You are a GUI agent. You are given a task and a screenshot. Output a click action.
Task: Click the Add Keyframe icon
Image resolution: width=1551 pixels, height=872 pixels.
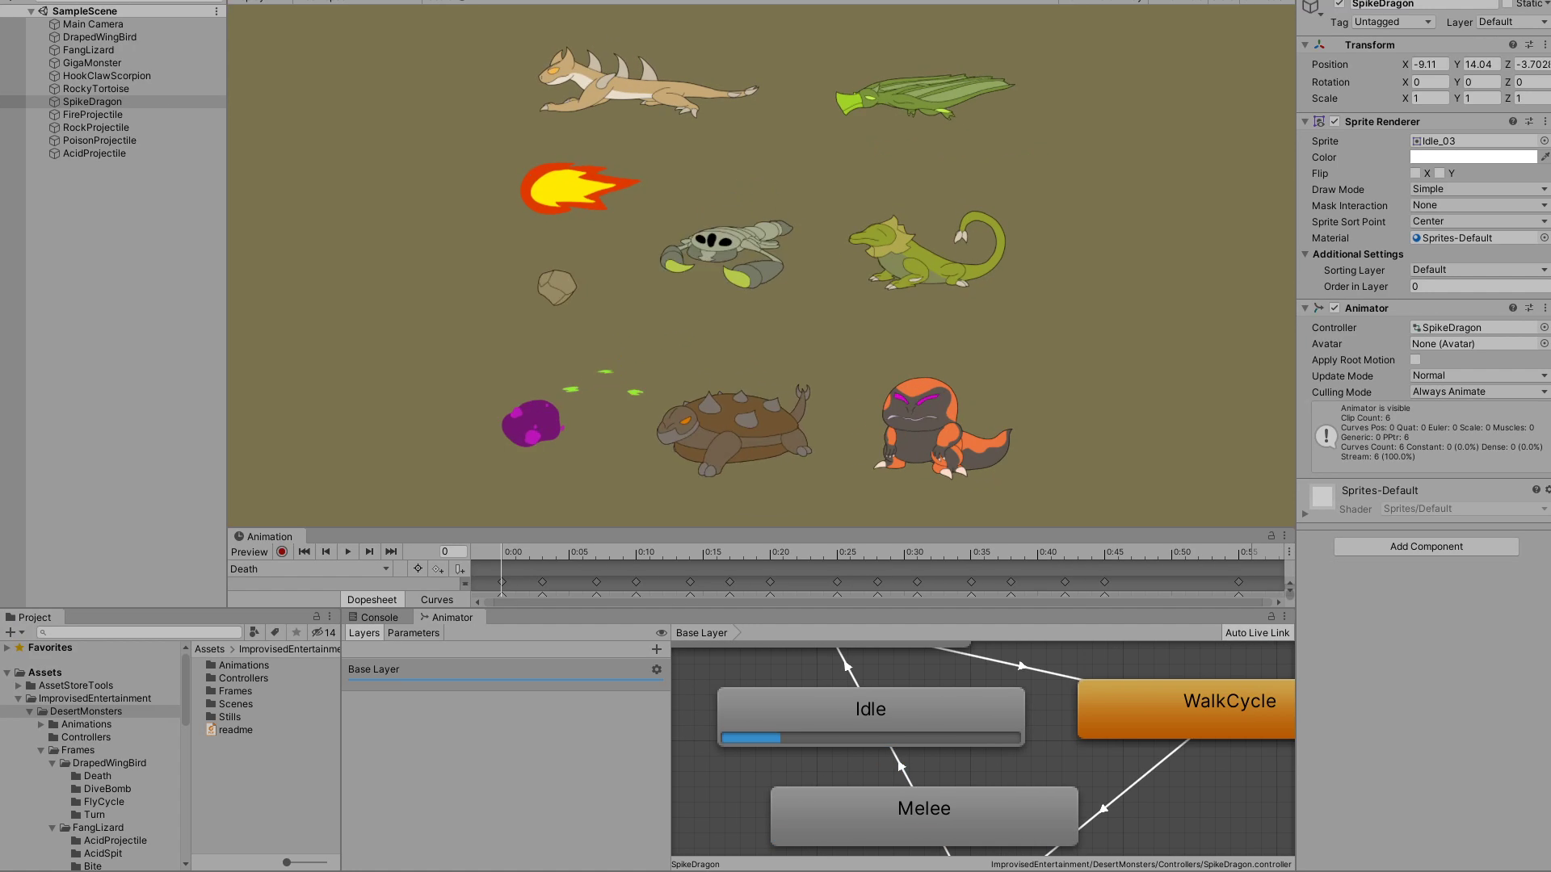pos(438,569)
